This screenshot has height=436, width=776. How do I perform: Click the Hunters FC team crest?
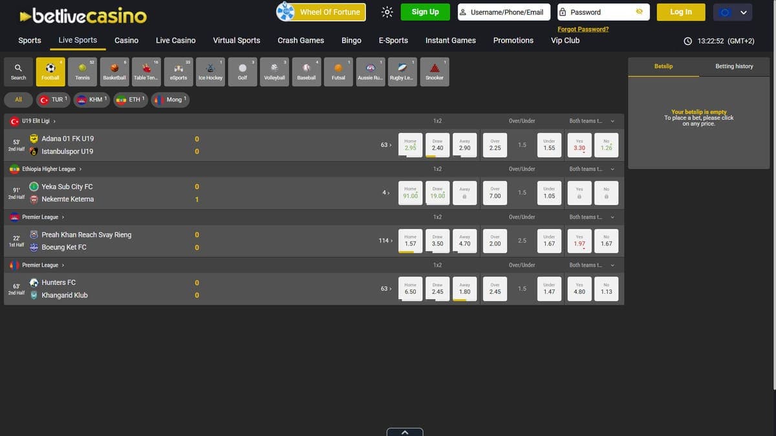click(x=34, y=282)
